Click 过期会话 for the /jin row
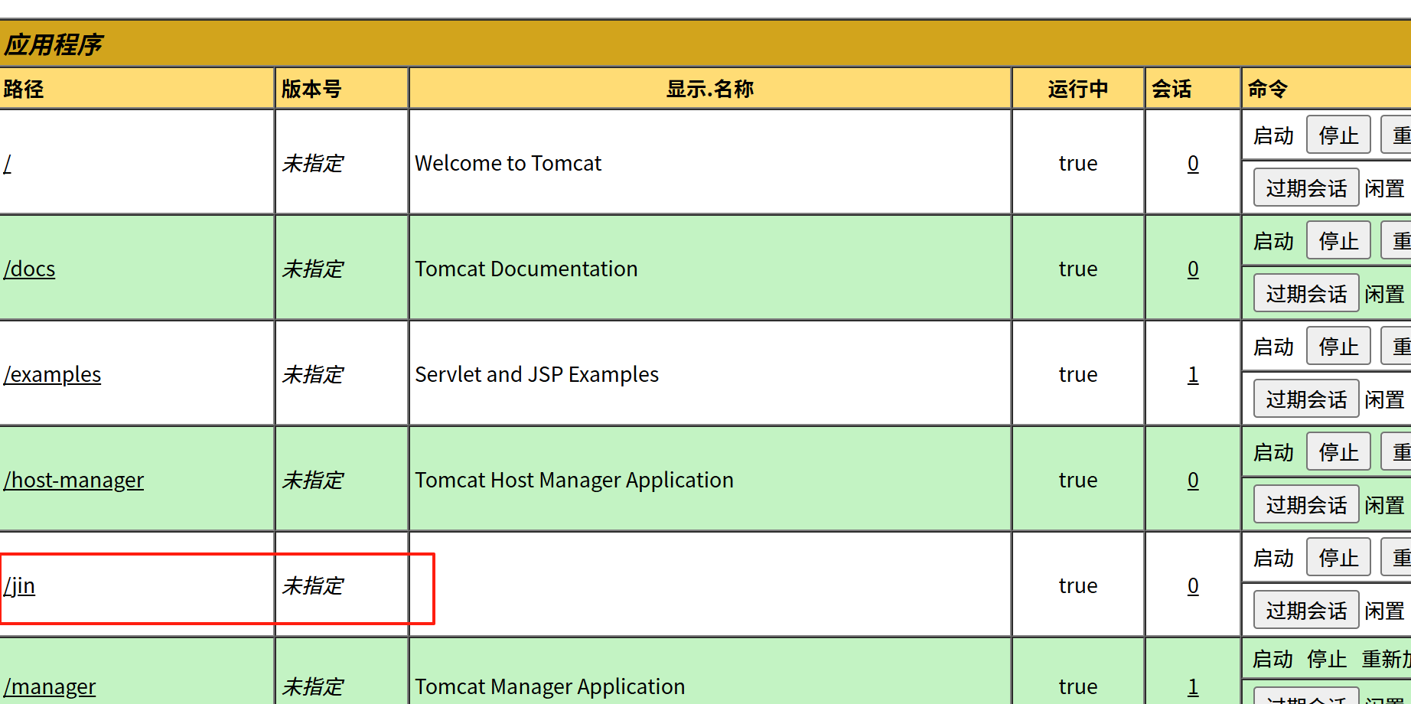 click(1306, 611)
